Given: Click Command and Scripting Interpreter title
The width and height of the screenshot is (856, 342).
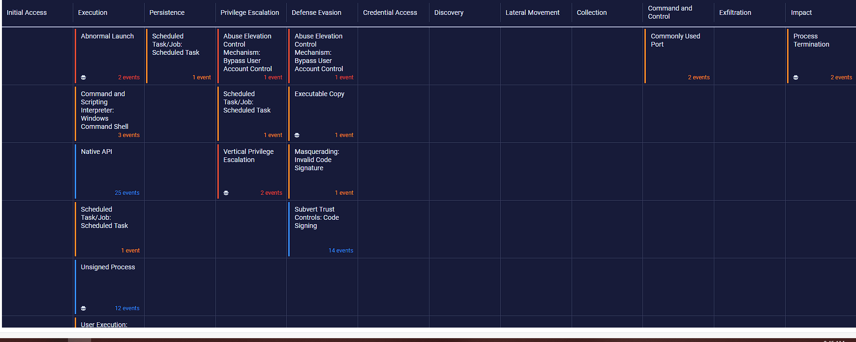Looking at the screenshot, I should click(105, 110).
